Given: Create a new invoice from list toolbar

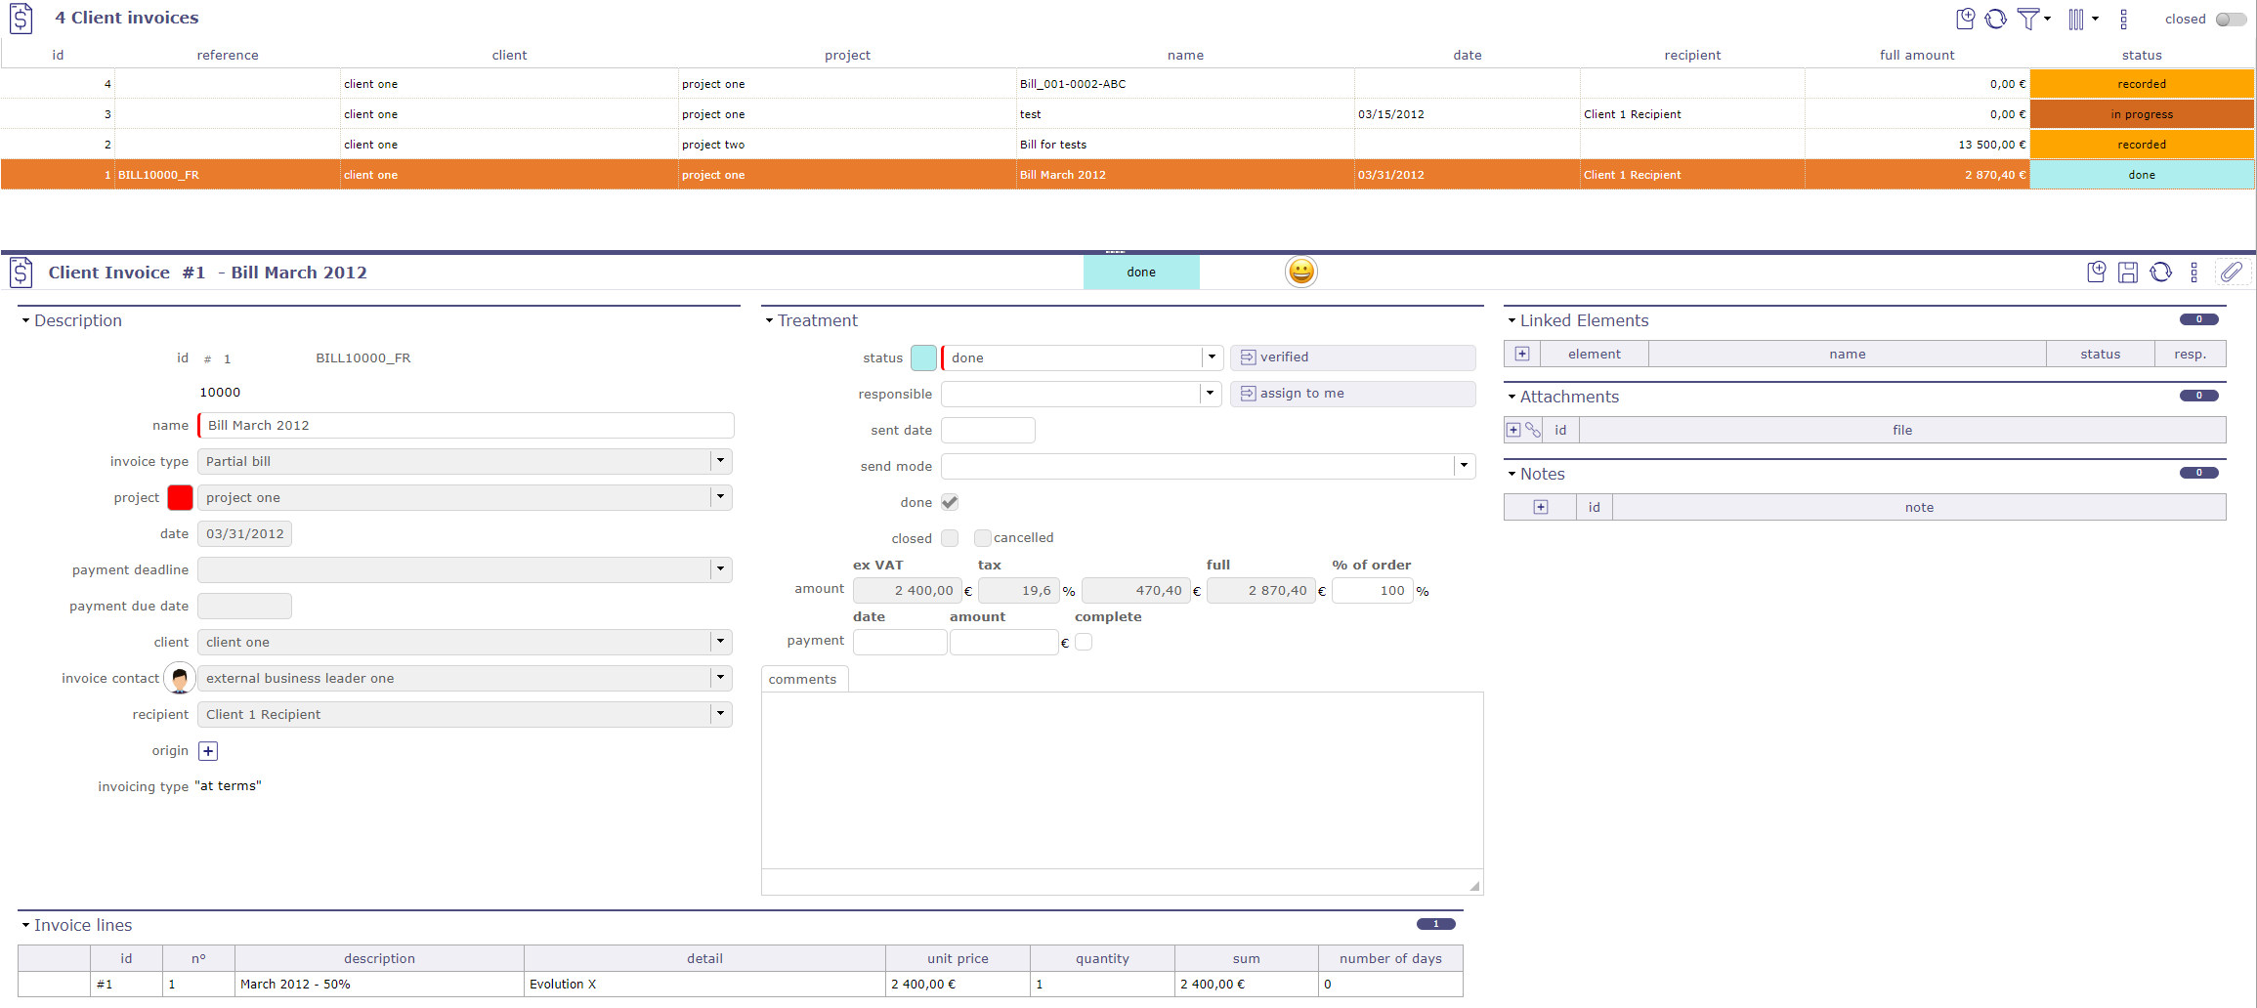Looking at the screenshot, I should (x=1965, y=19).
